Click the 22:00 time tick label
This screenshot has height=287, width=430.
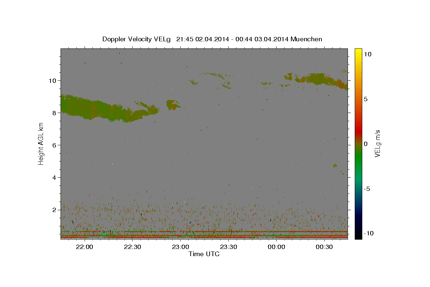click(x=84, y=247)
